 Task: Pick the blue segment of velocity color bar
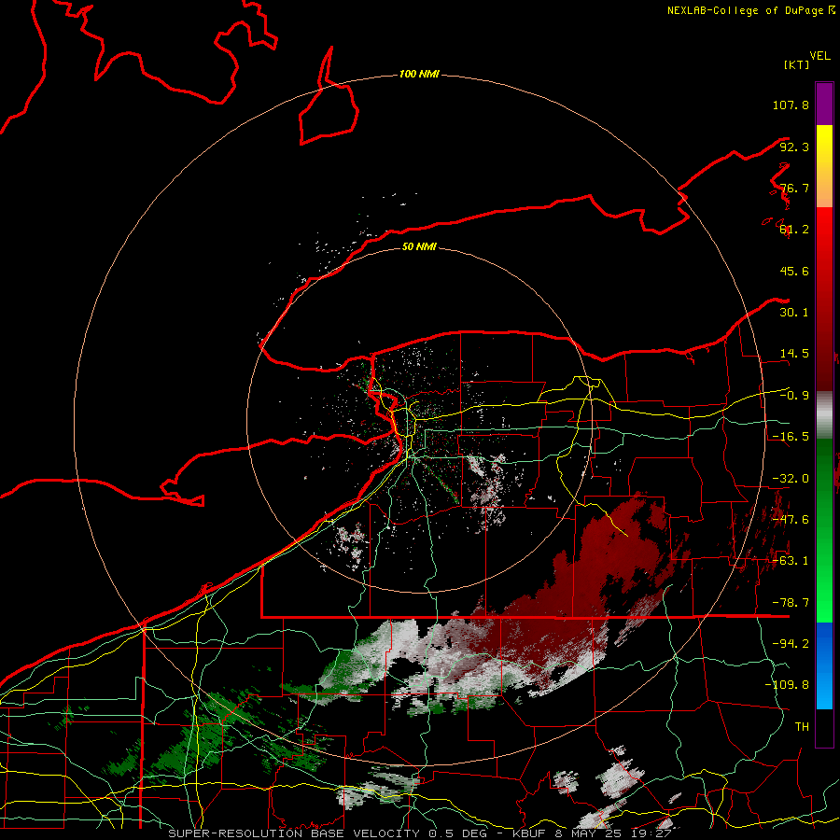point(824,665)
